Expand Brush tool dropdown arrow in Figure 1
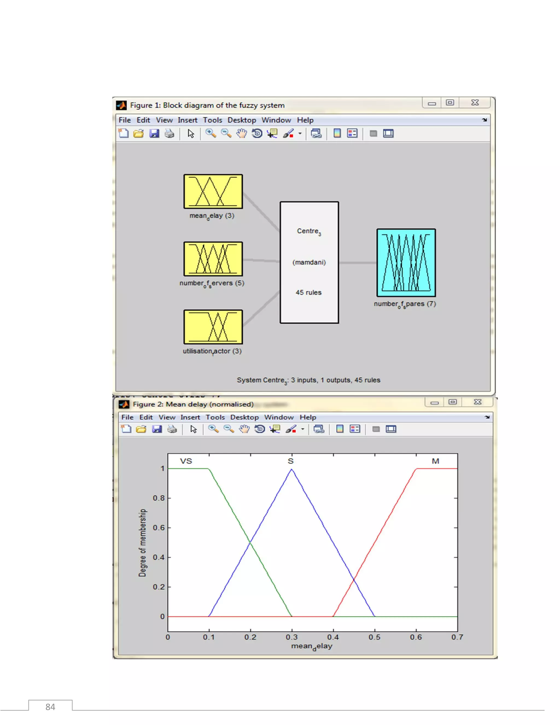The width and height of the screenshot is (560, 725). [300, 134]
